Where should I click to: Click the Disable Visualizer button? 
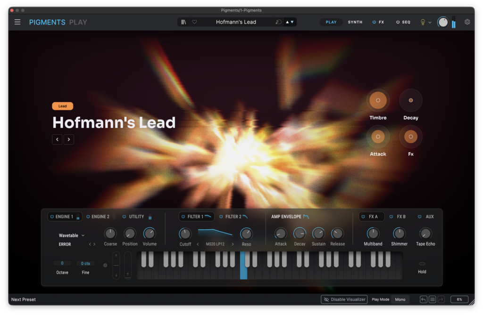[x=344, y=299]
